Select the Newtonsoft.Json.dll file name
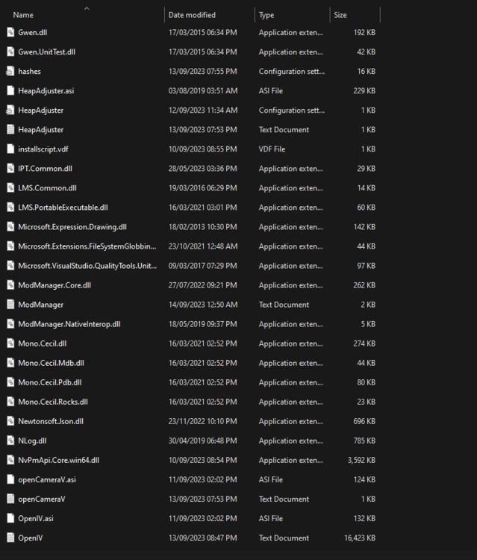The width and height of the screenshot is (477, 560). coord(51,421)
